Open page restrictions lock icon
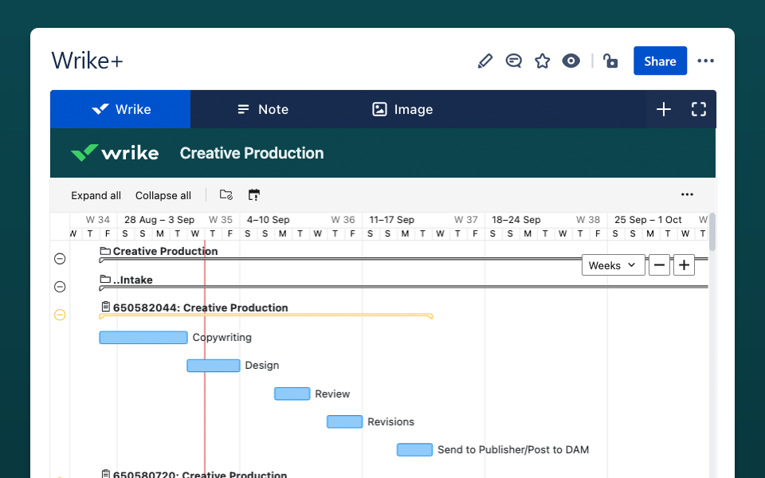The height and width of the screenshot is (478, 765). (x=610, y=61)
